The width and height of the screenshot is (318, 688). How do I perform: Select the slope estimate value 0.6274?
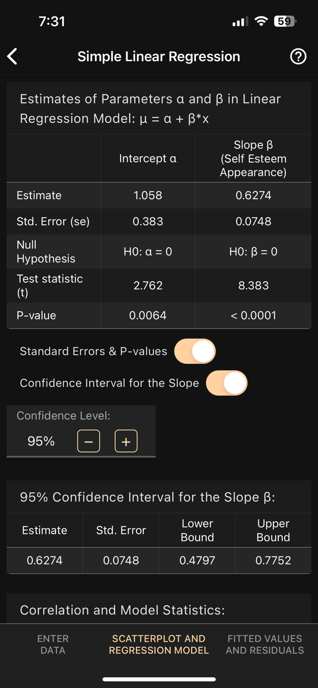coord(253,195)
